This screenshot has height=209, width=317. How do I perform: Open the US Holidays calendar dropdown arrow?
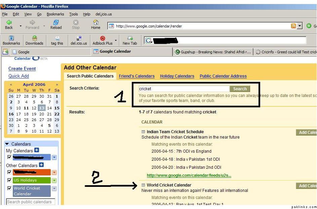[x=54, y=180]
